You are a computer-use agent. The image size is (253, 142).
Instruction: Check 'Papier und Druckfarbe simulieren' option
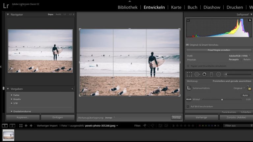tap(188, 66)
